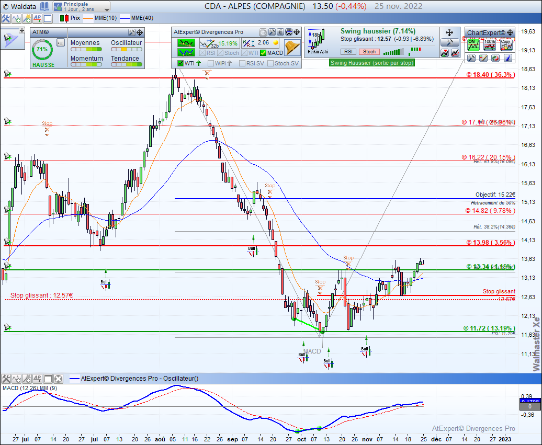Close the oscillator pane
The width and height of the screenshot is (542, 445).
click(x=59, y=379)
